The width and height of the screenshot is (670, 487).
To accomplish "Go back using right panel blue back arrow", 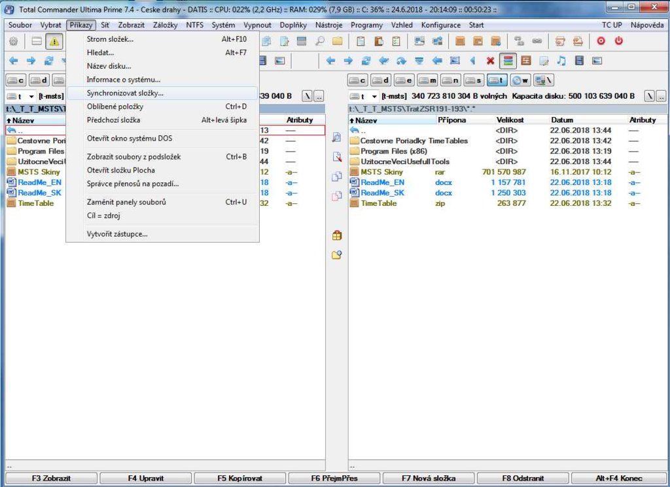I will [x=330, y=61].
